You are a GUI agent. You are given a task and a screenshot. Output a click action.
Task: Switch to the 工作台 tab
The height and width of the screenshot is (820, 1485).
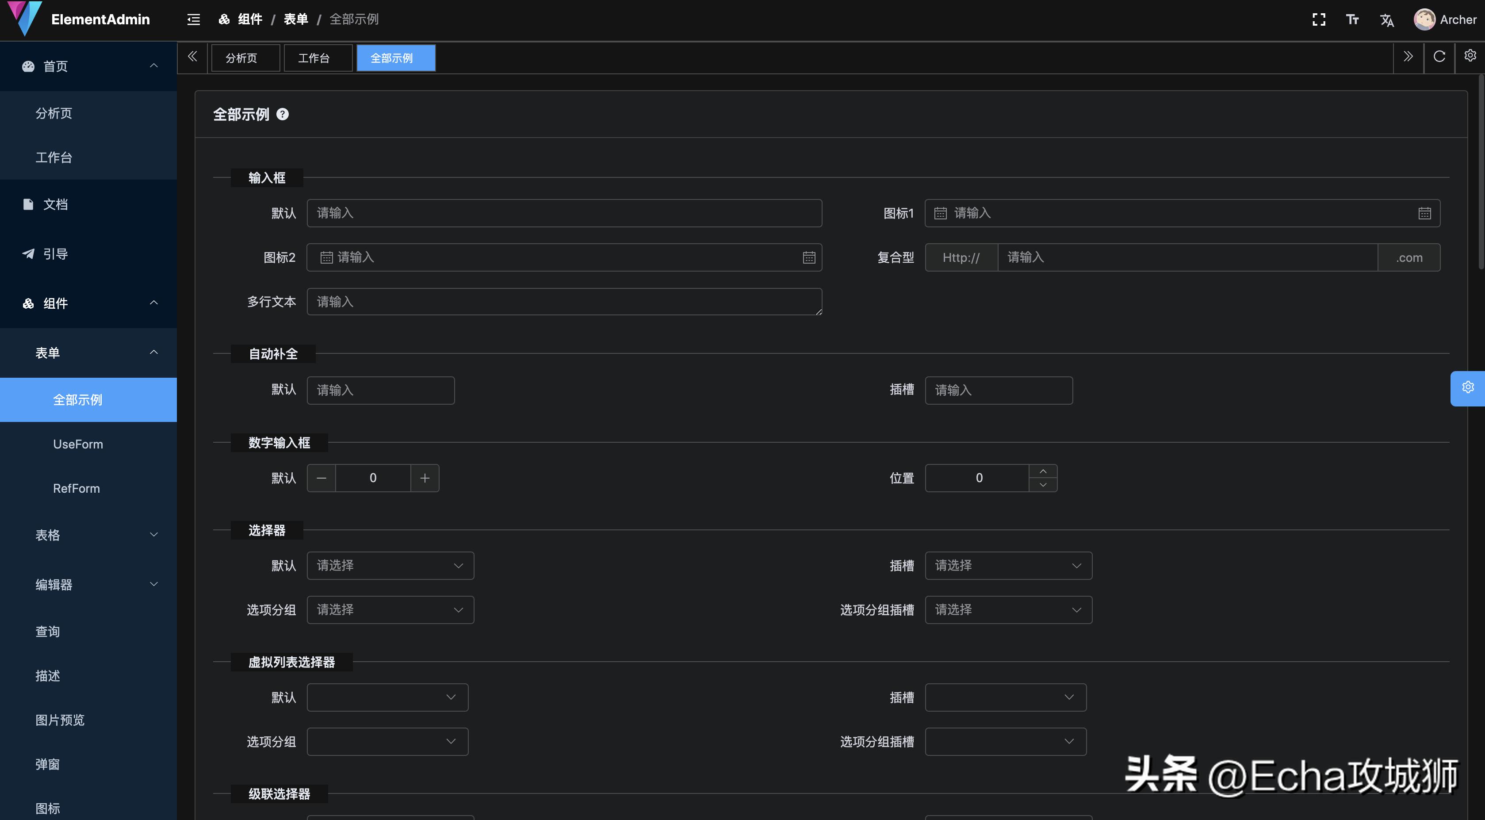(x=318, y=57)
